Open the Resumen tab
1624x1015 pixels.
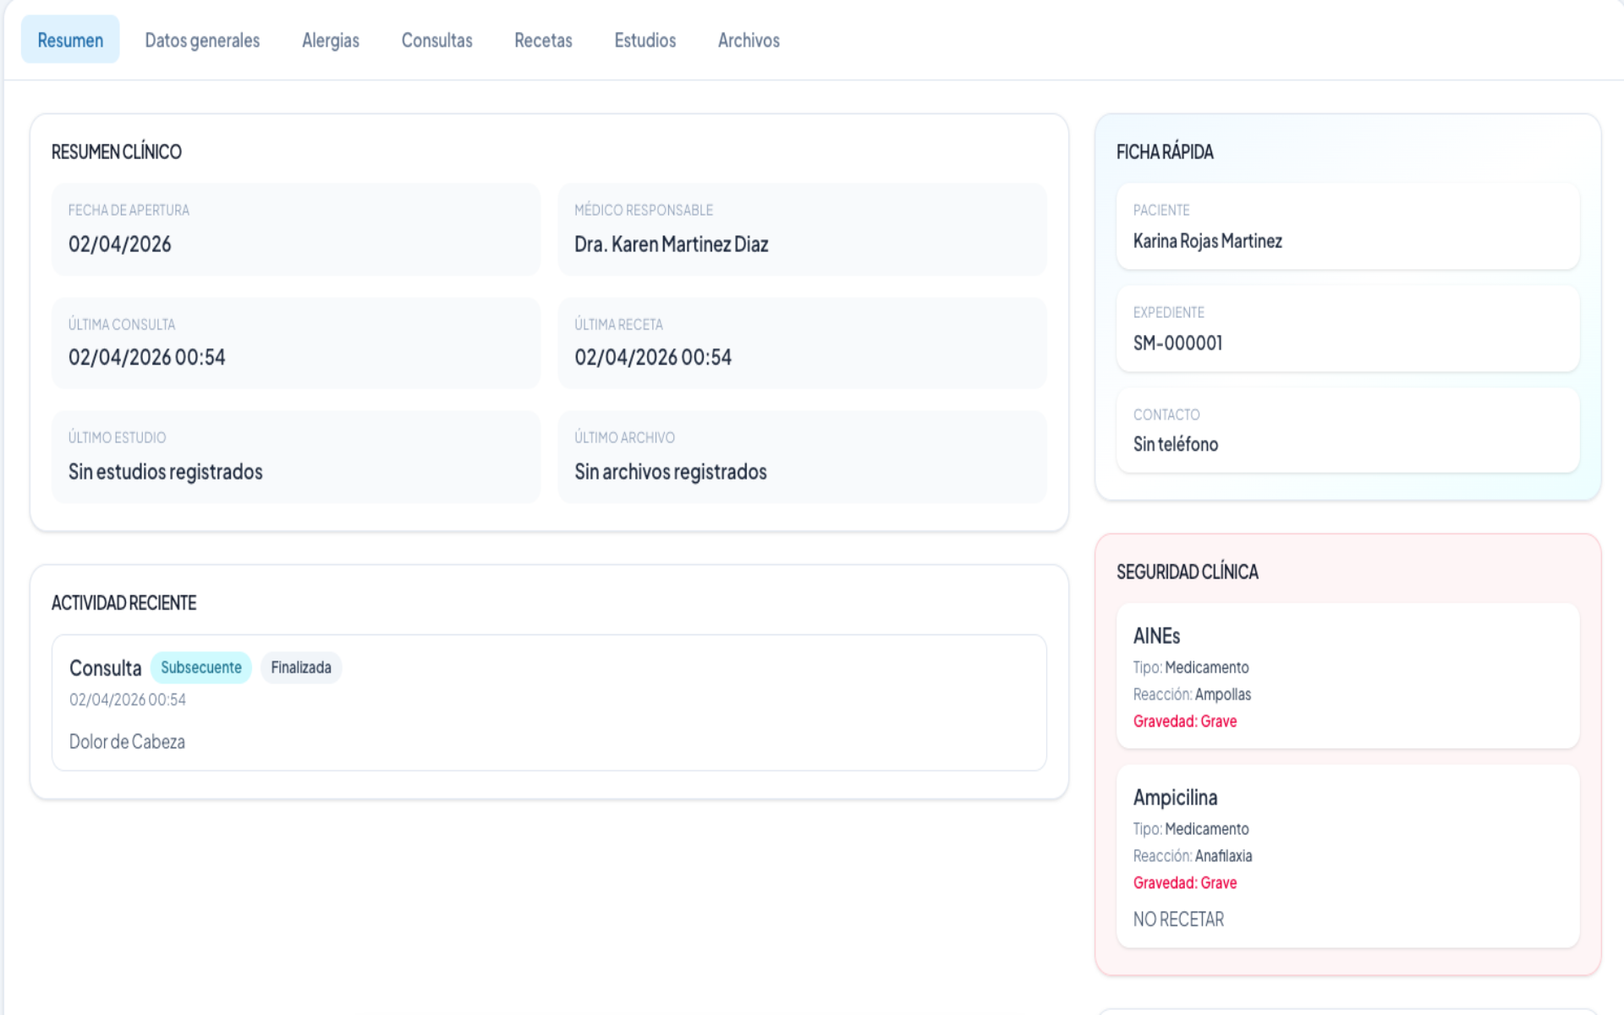pos(70,40)
